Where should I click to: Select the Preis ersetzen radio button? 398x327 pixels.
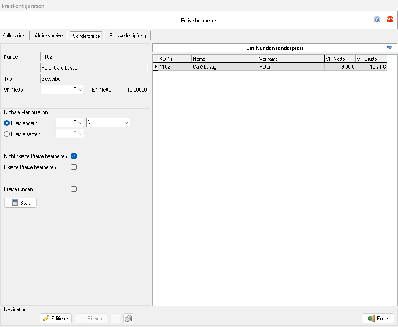pos(7,134)
